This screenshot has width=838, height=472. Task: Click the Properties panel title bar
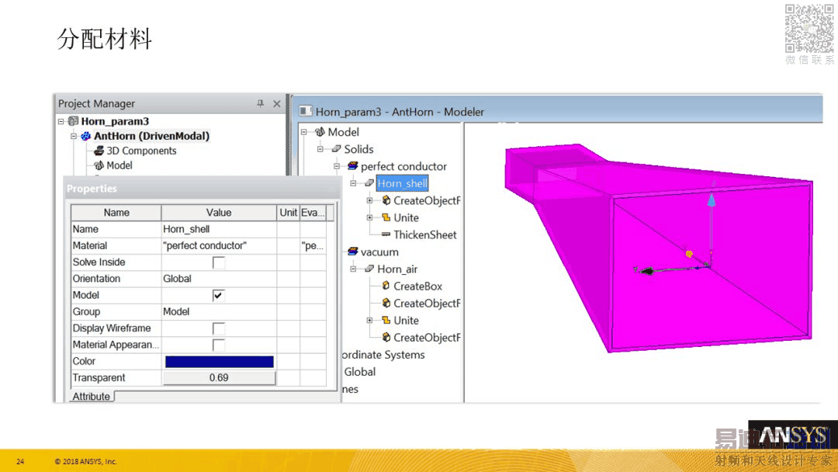click(x=202, y=189)
